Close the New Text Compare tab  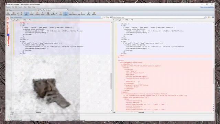tap(67, 10)
